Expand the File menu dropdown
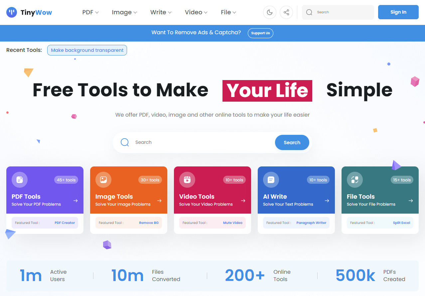 [228, 12]
